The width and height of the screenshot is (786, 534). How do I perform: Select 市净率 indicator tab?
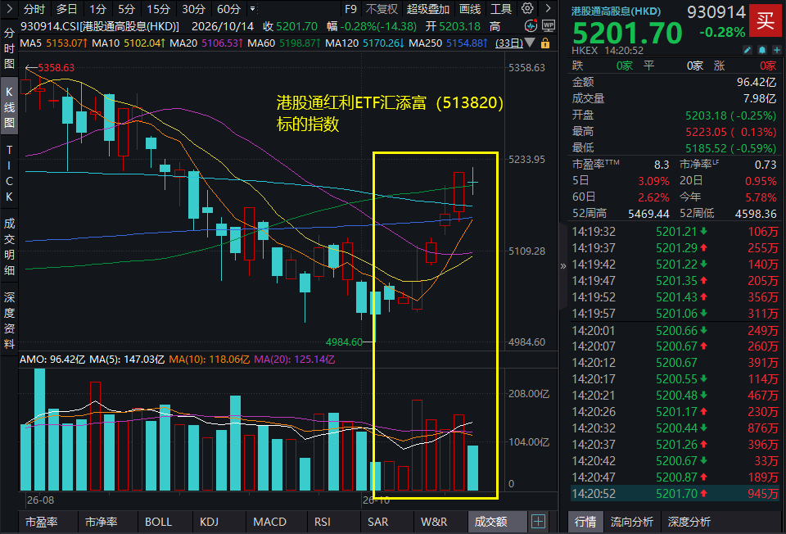102,522
